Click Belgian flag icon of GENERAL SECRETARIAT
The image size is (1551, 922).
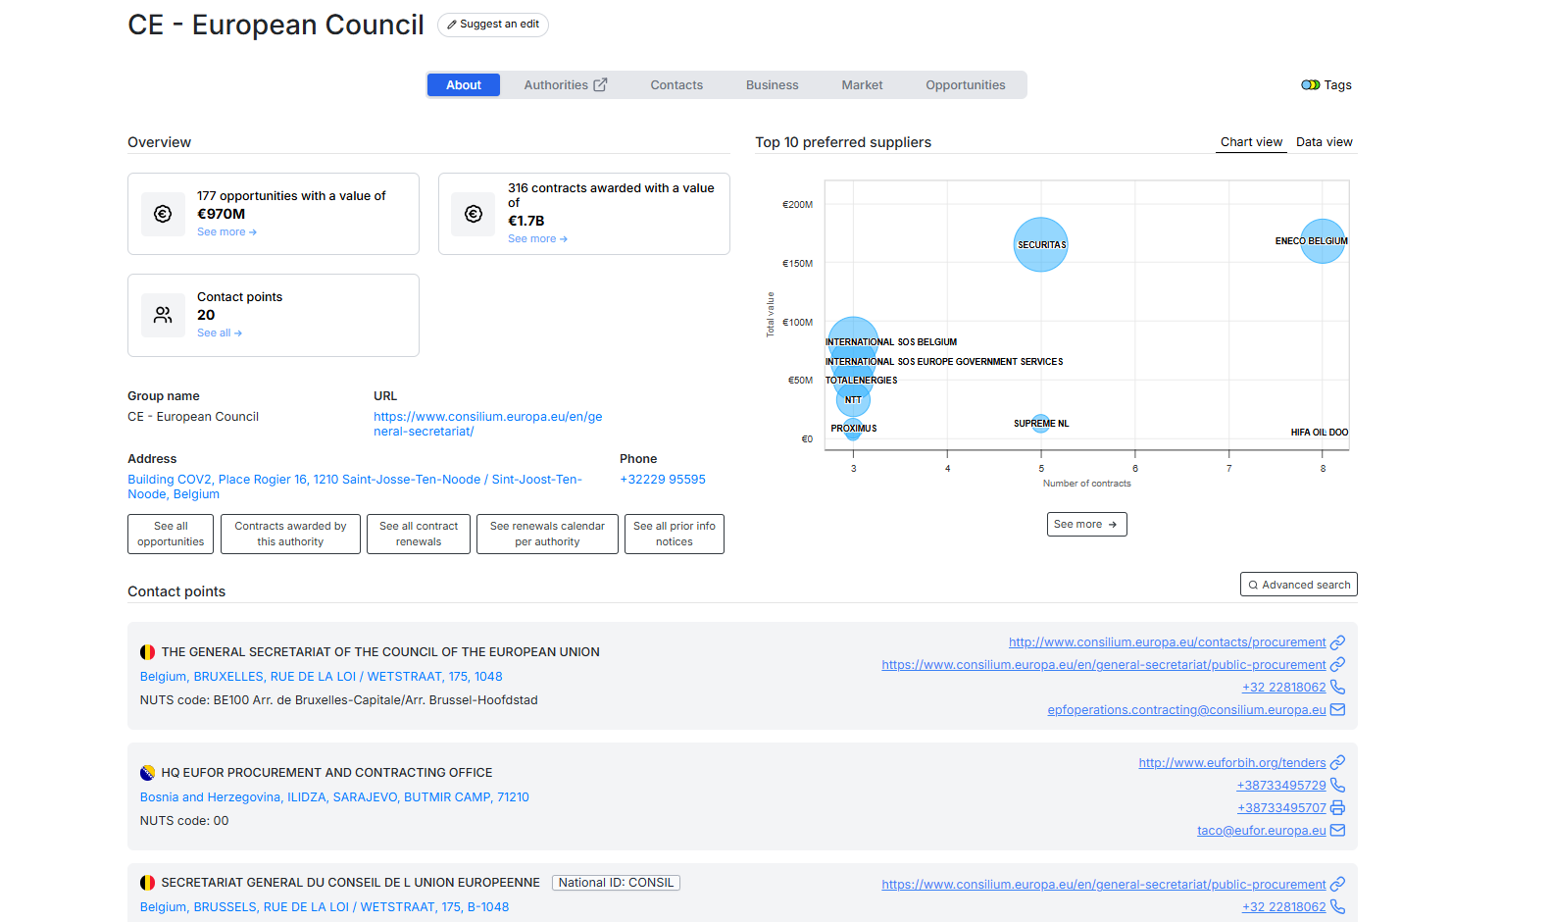point(147,652)
